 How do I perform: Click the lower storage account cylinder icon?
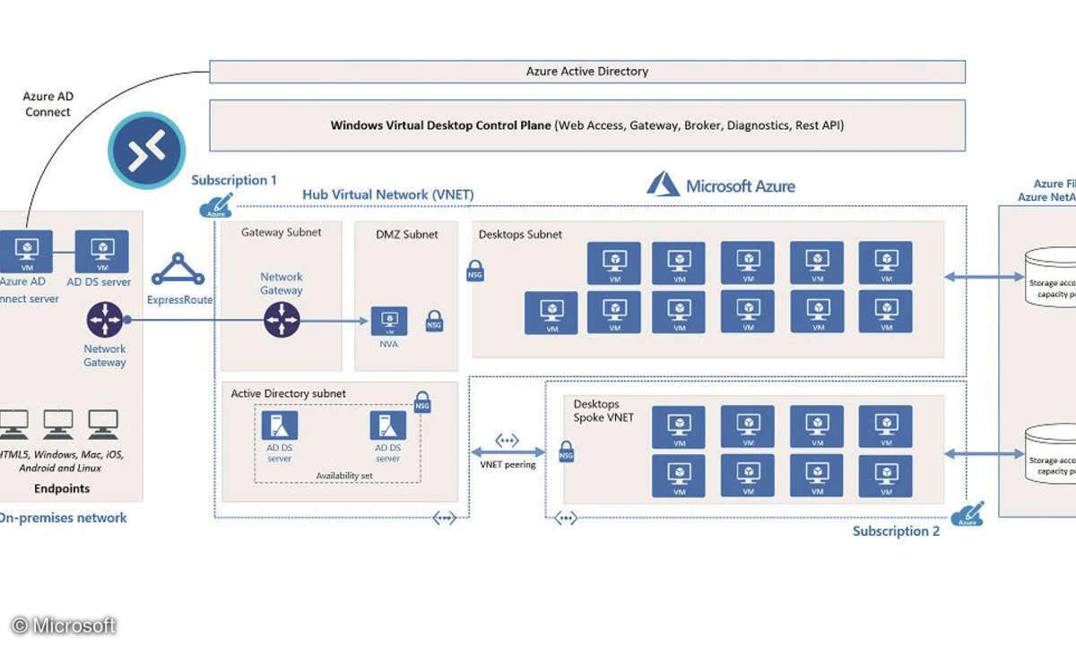click(1051, 454)
